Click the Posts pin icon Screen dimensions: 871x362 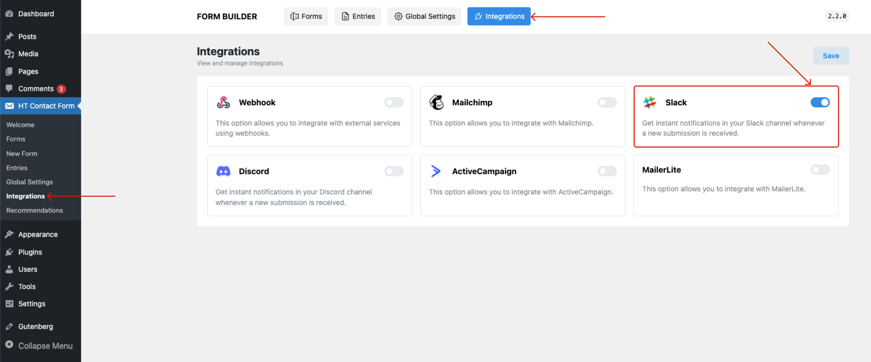[x=9, y=36]
